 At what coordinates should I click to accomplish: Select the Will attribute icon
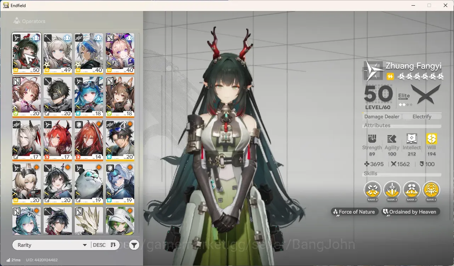click(431, 139)
